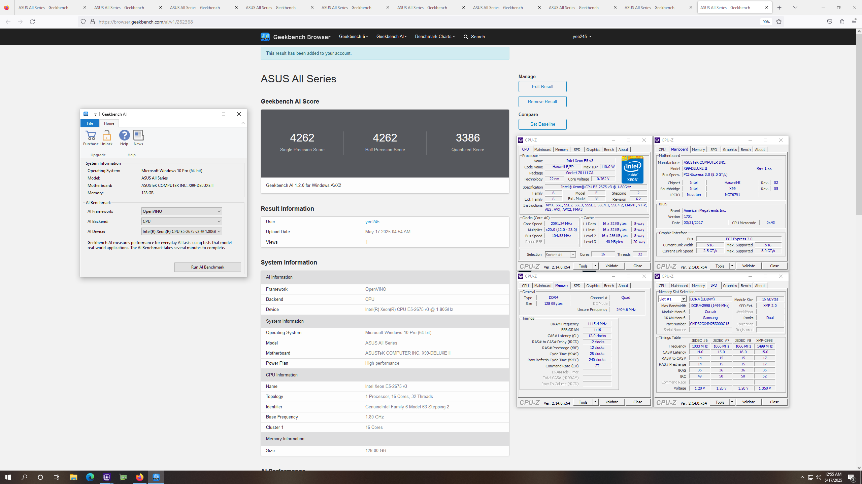Click the Remove Result button
Viewport: 862px width, 484px height.
point(542,102)
